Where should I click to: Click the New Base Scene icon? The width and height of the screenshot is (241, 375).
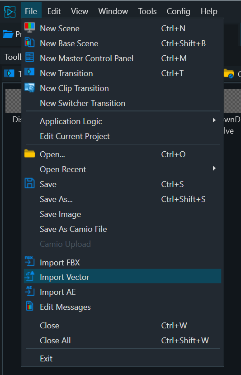point(30,43)
